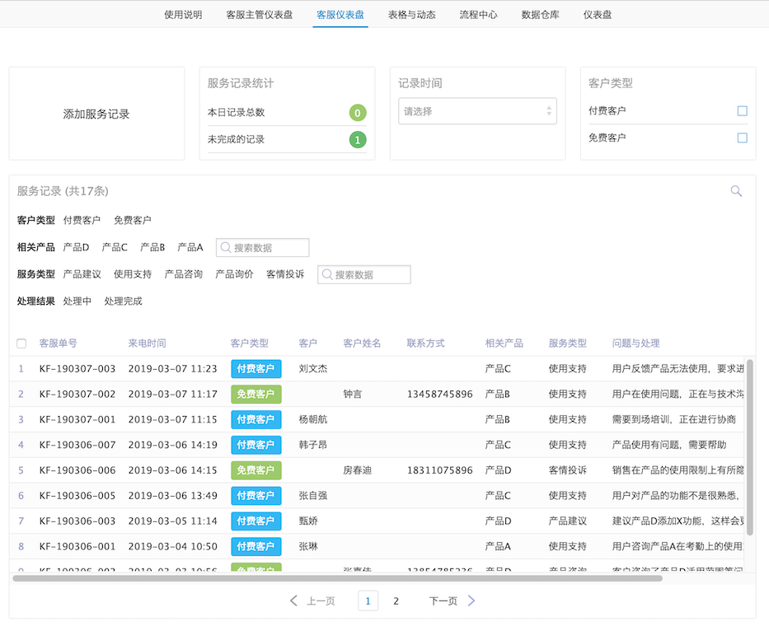Filter service type by 产品询价
The height and width of the screenshot is (626, 769).
pyautogui.click(x=234, y=274)
